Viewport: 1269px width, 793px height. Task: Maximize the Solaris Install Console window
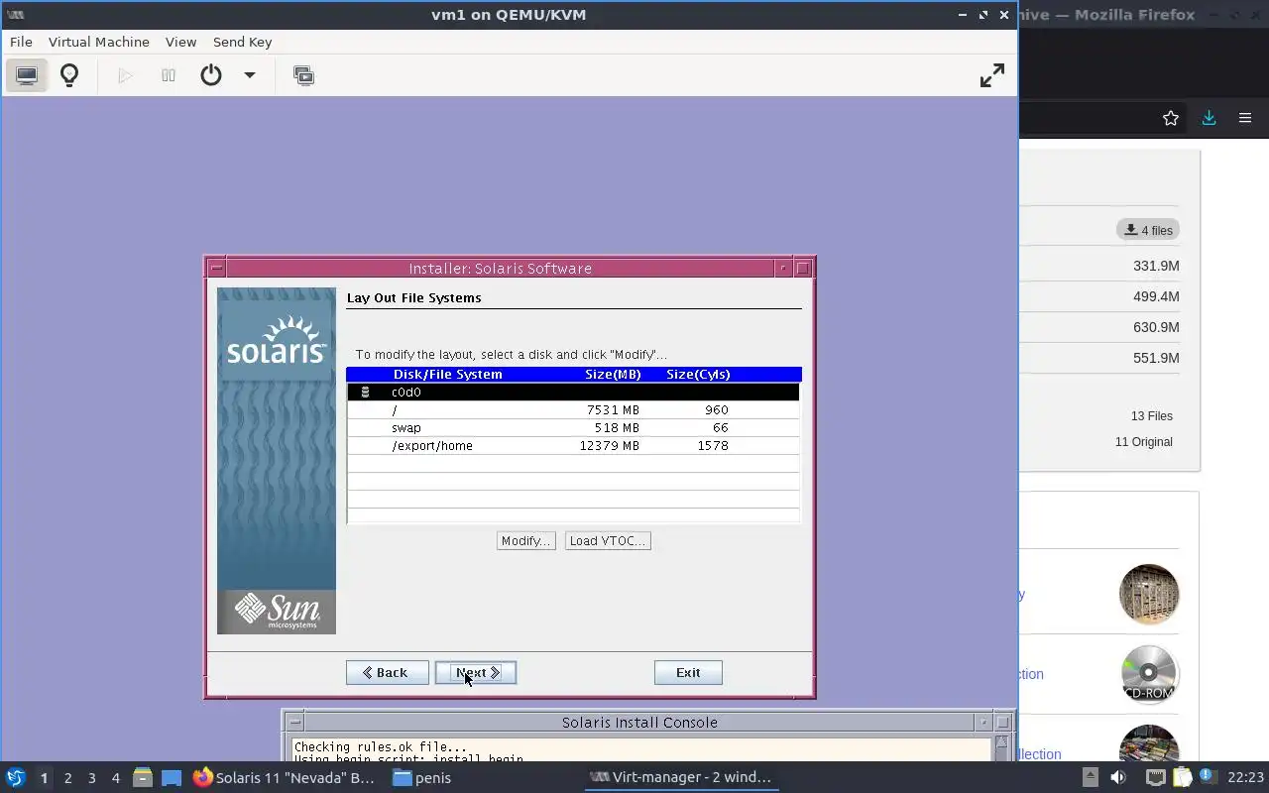[1002, 722]
